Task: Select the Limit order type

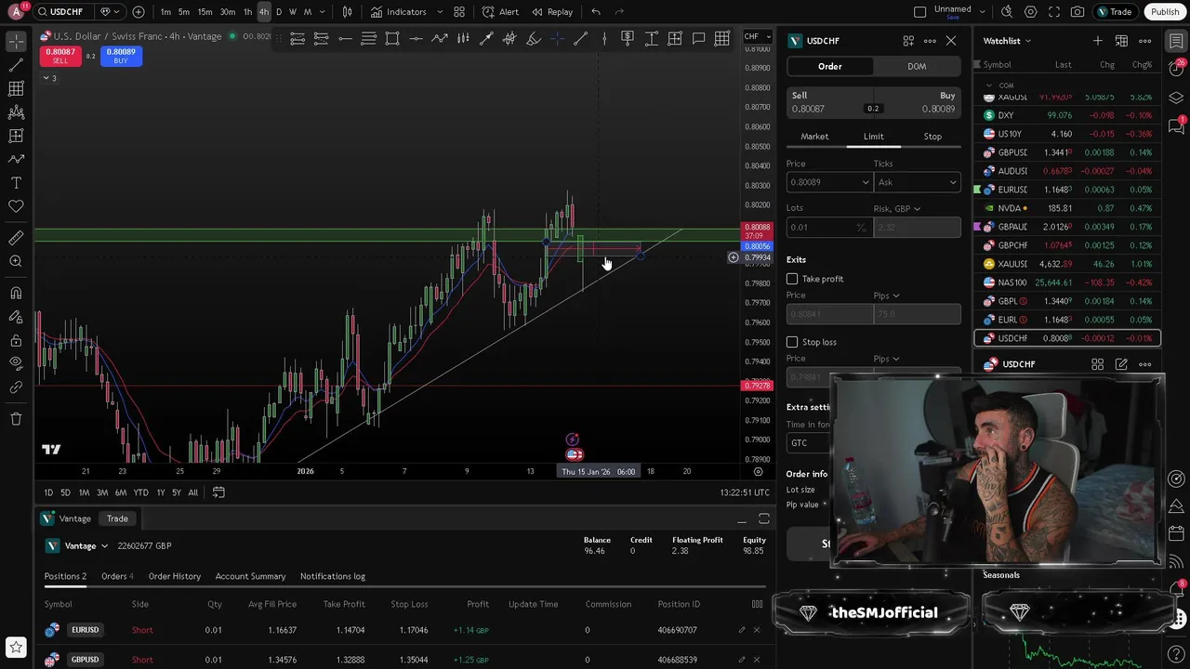Action: [x=874, y=137]
